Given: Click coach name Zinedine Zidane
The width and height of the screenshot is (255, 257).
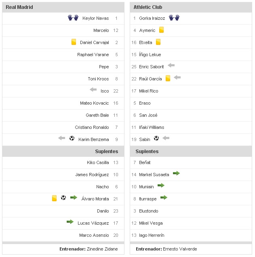Looking at the screenshot, I should point(102,249).
